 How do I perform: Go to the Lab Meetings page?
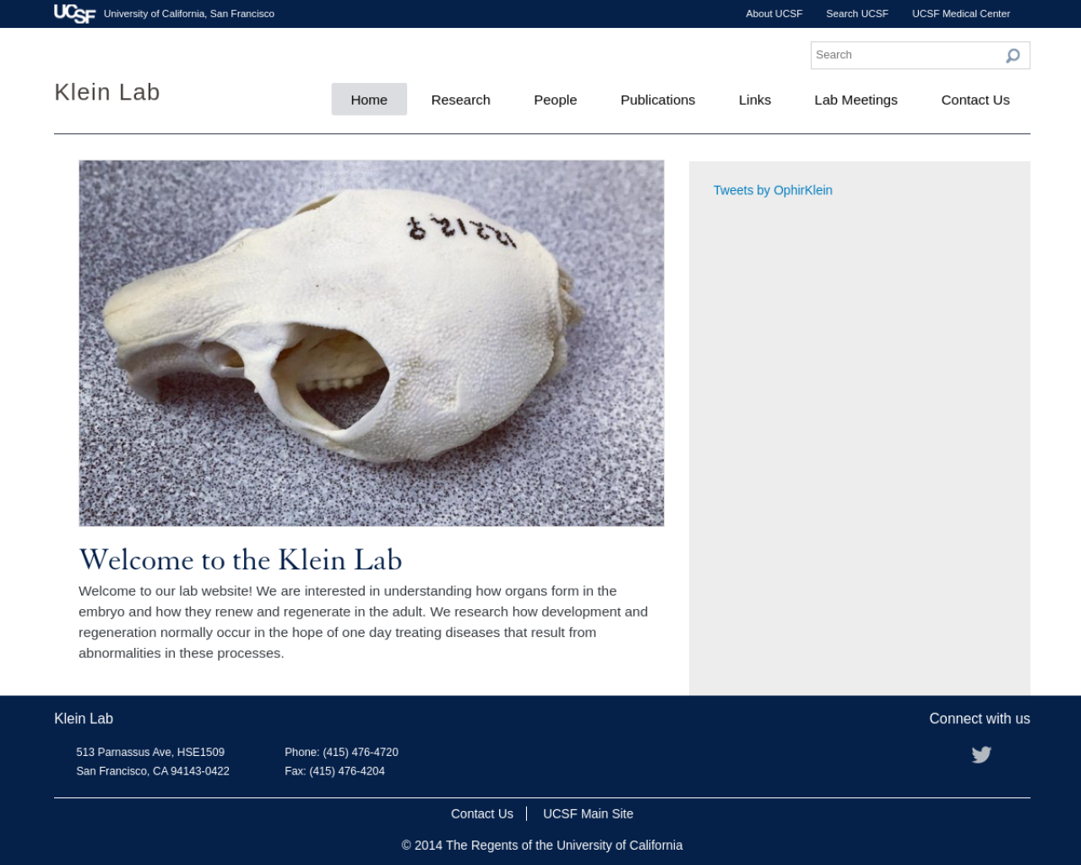pyautogui.click(x=856, y=100)
